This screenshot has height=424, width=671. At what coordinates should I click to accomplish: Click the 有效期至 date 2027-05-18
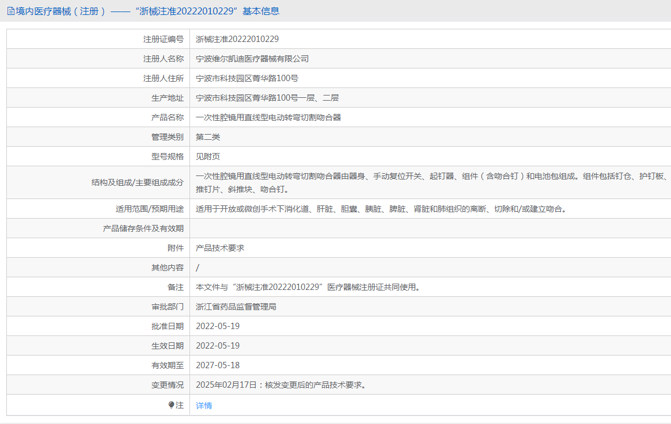[218, 365]
